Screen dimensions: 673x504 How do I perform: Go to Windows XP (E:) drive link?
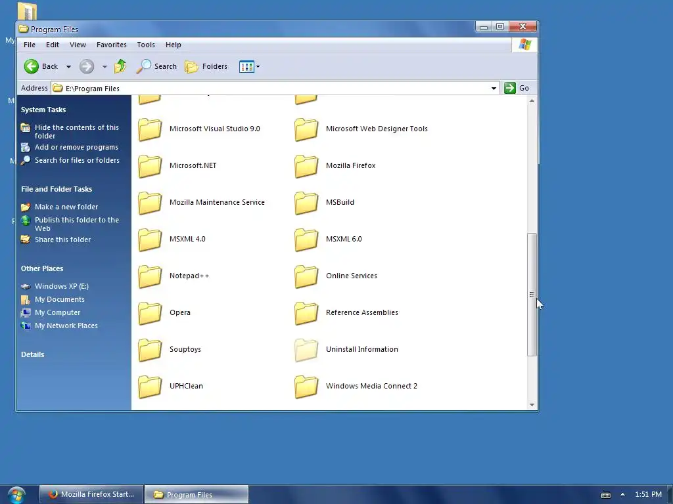[x=62, y=286]
